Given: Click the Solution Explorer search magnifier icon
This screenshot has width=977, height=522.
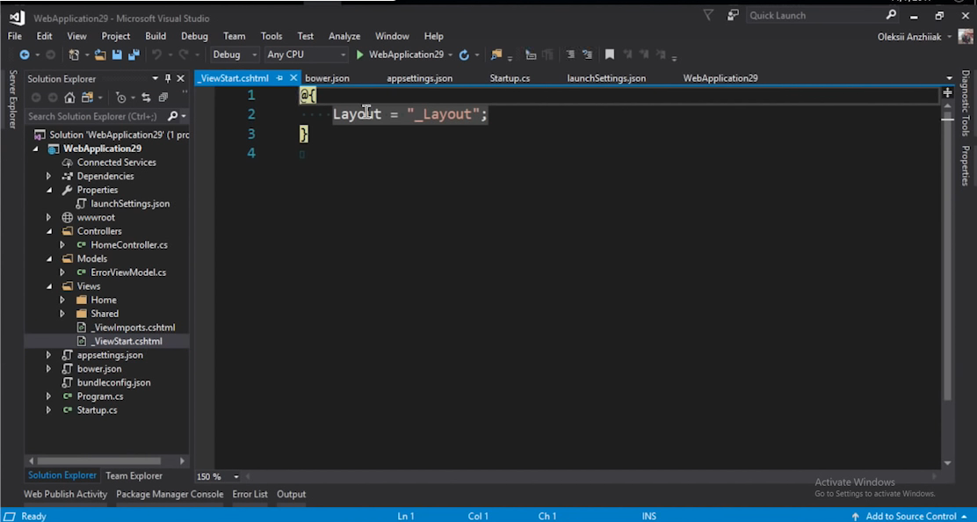Looking at the screenshot, I should (x=172, y=116).
